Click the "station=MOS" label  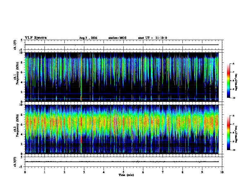117,38
